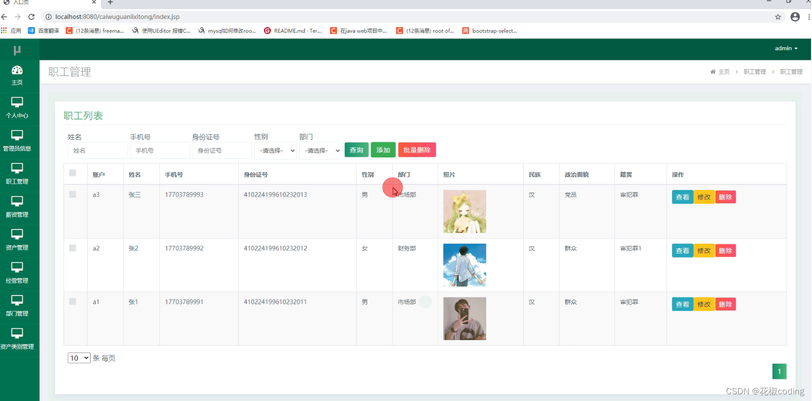Click 删除 for employee 张2

click(725, 251)
